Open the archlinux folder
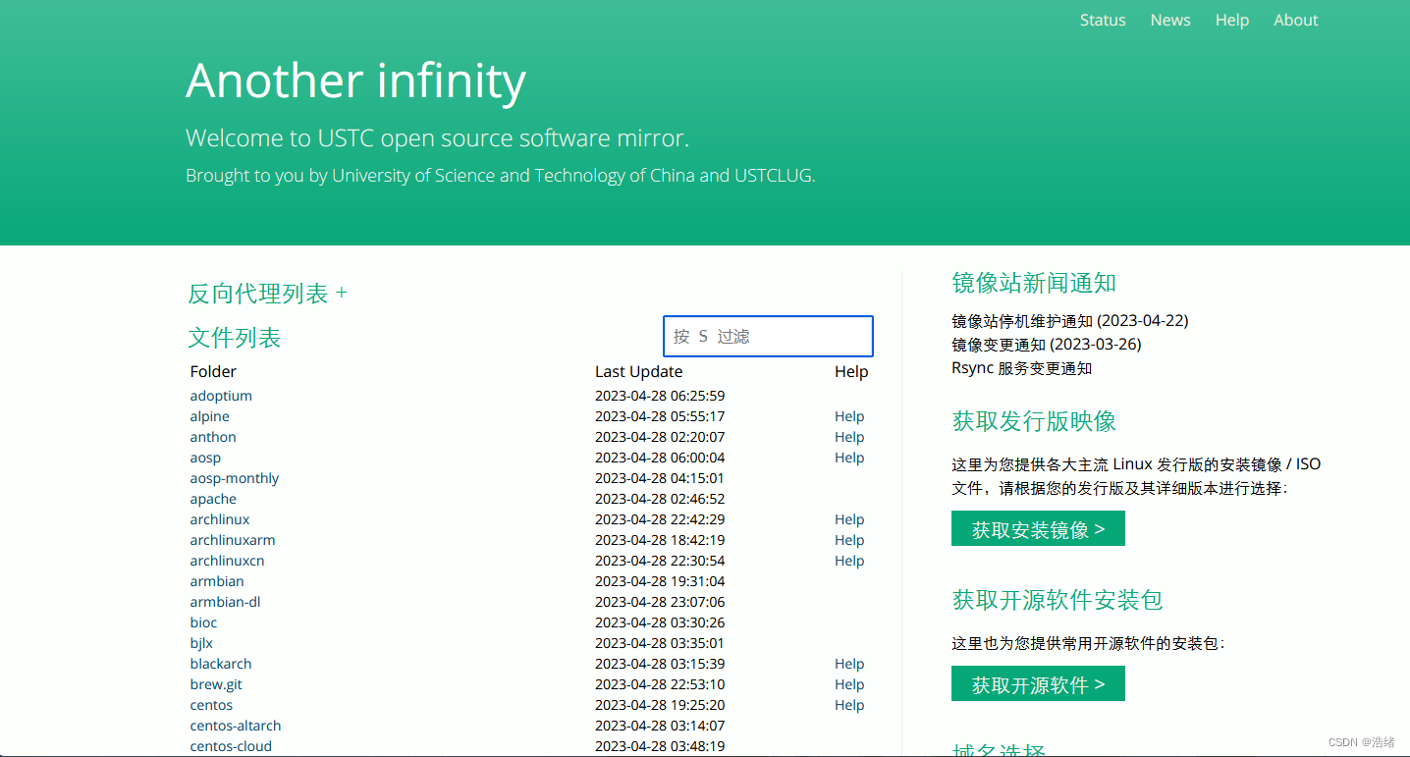Viewport: 1410px width, 757px height. (220, 519)
